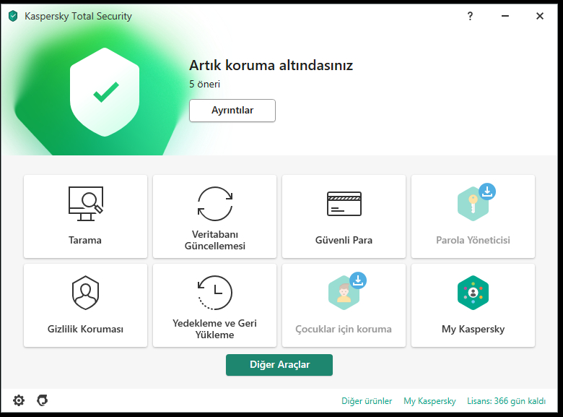Minimize the Kaspersky window
Screen dimensions: 563x417
point(505,16)
